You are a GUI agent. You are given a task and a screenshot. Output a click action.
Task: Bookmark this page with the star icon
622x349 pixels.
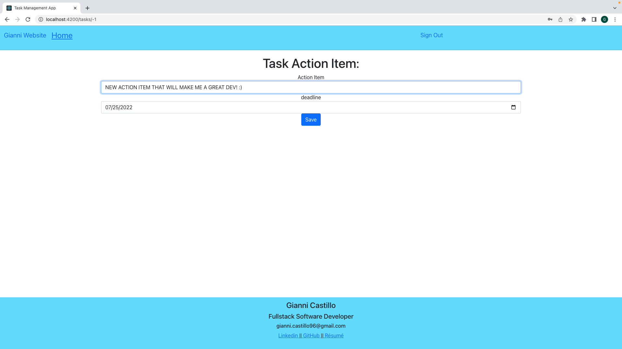[571, 19]
